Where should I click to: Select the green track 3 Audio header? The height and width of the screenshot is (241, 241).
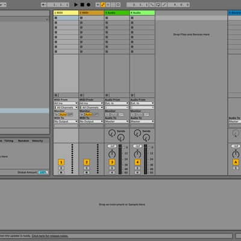[x=117, y=13]
